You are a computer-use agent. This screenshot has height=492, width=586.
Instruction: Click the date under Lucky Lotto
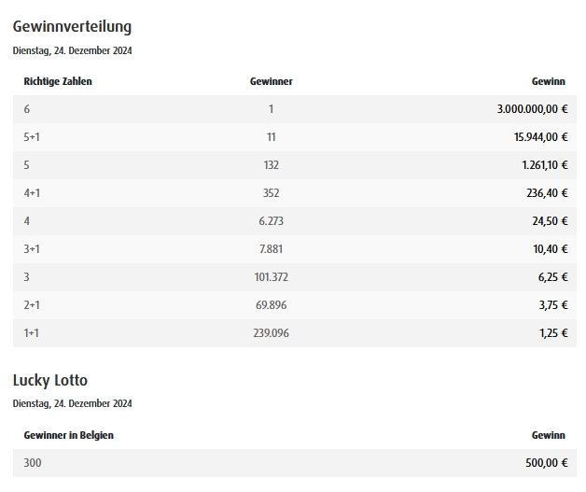pyautogui.click(x=72, y=403)
